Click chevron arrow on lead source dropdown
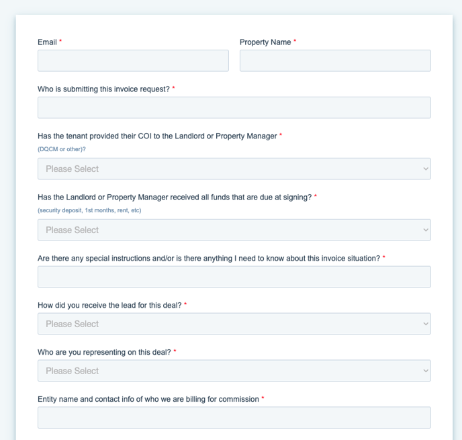Screen dimensions: 462x440 coord(426,324)
